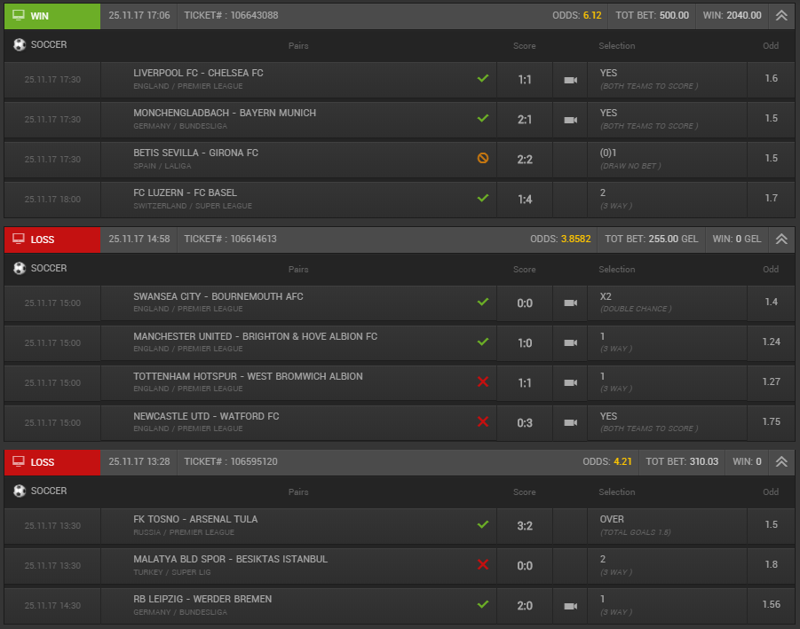800x629 pixels.
Task: Select the NEWCASTLE UTD - WATFORD FC match
Action: pyautogui.click(x=206, y=416)
